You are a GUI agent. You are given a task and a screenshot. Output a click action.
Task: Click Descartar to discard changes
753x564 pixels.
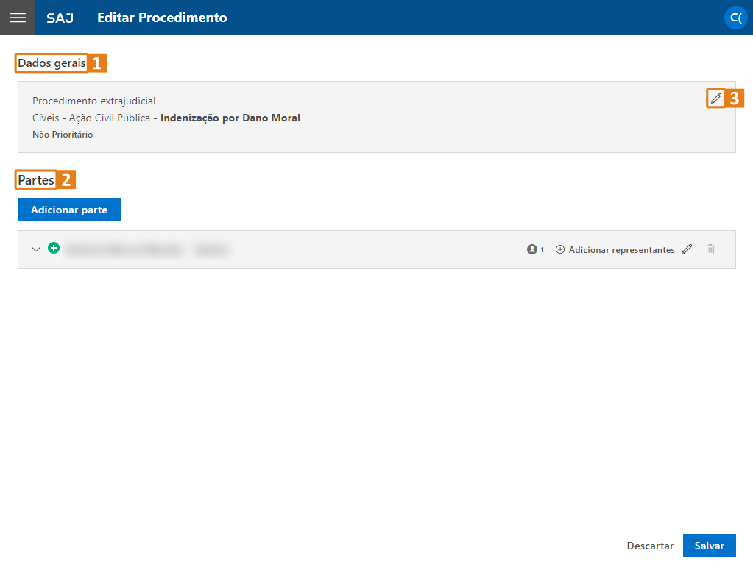650,546
